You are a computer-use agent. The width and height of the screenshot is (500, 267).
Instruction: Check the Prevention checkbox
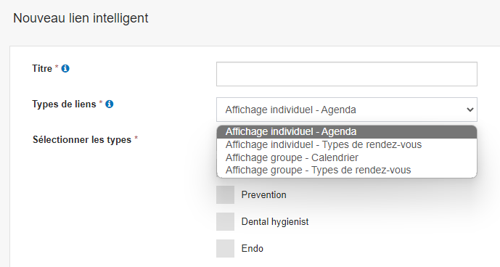coord(225,195)
